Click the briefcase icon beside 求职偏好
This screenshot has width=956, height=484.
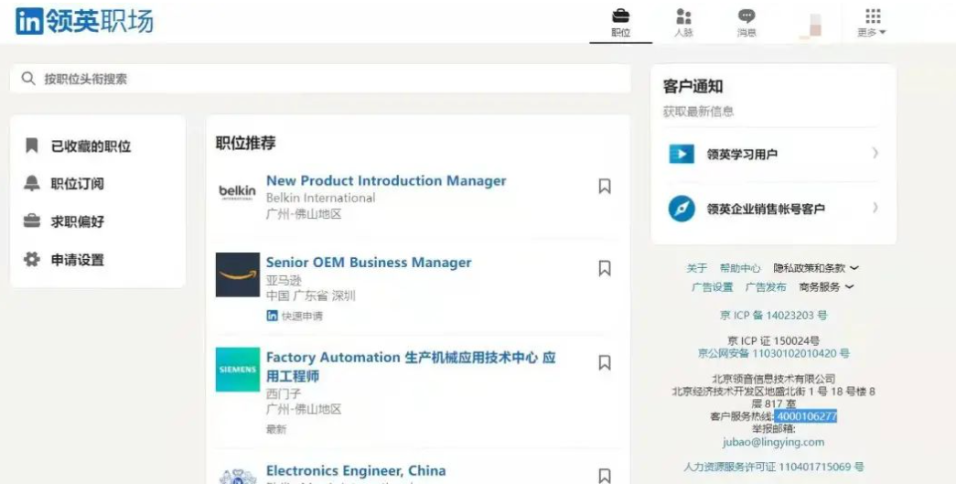[x=32, y=220]
